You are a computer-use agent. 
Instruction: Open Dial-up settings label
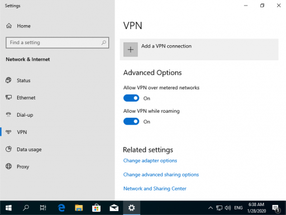point(25,115)
